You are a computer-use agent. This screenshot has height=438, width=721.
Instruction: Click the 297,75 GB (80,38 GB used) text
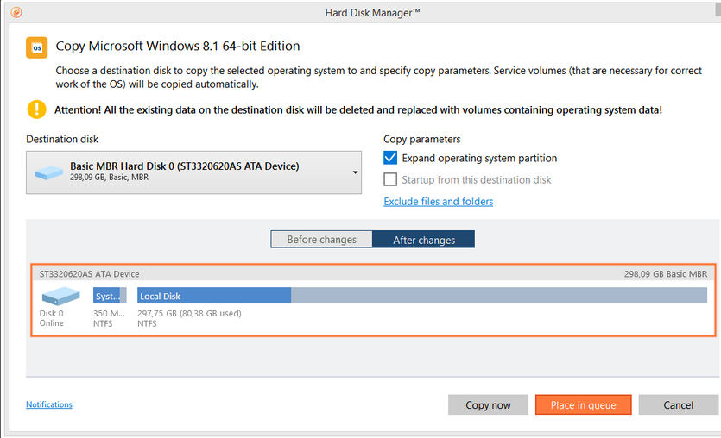189,313
